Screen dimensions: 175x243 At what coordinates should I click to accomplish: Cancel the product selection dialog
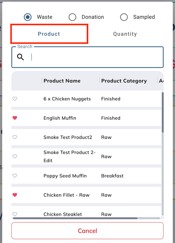pos(87,231)
